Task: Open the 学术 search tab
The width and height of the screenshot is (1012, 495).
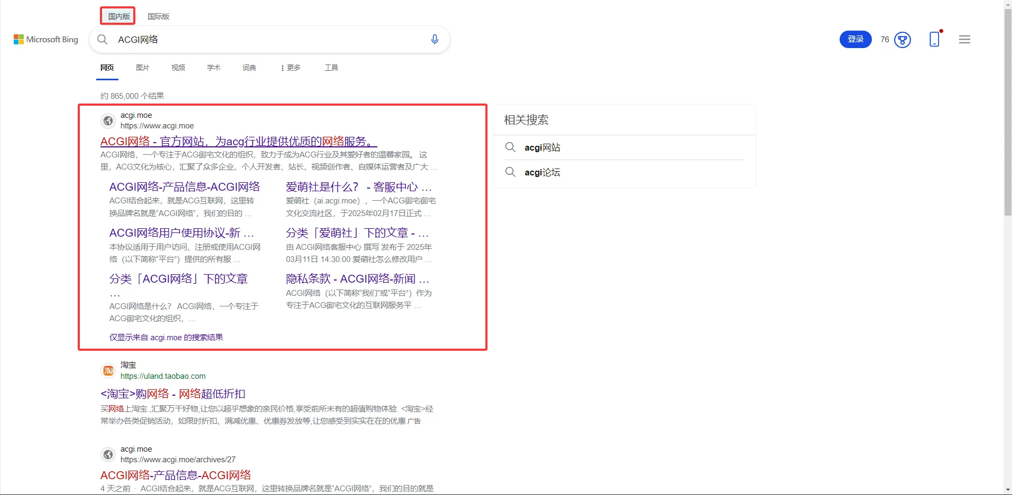Action: point(214,68)
